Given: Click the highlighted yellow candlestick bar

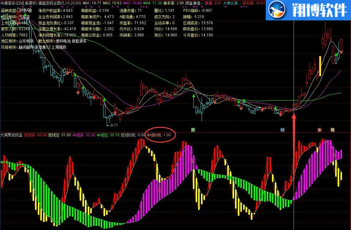Looking at the screenshot, I should click(x=320, y=66).
